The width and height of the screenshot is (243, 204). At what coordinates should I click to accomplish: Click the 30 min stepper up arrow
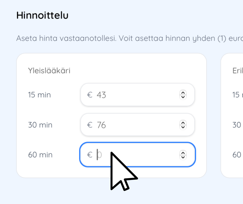[x=183, y=123]
